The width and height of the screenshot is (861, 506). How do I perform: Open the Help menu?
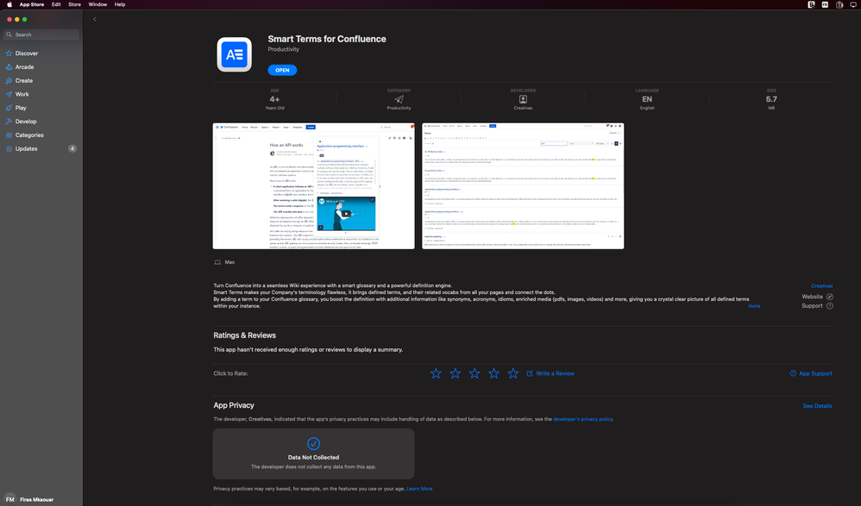120,4
